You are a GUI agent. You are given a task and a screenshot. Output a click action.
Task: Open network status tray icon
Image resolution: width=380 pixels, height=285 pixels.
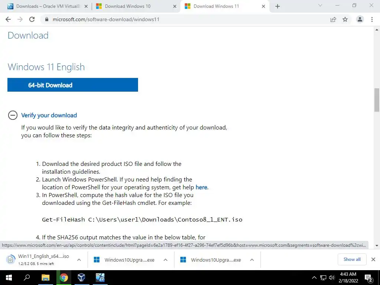pos(323,278)
